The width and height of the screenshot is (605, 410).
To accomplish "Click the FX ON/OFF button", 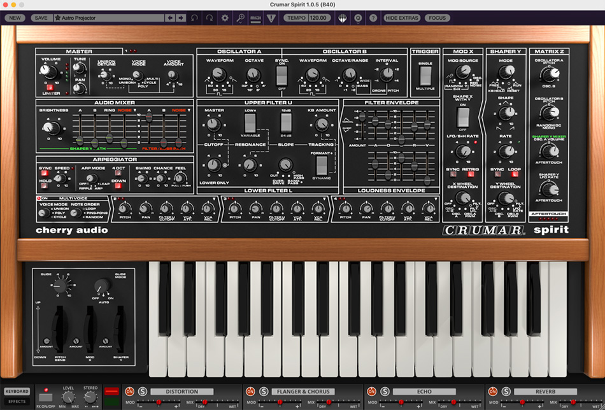I will pyautogui.click(x=45, y=398).
